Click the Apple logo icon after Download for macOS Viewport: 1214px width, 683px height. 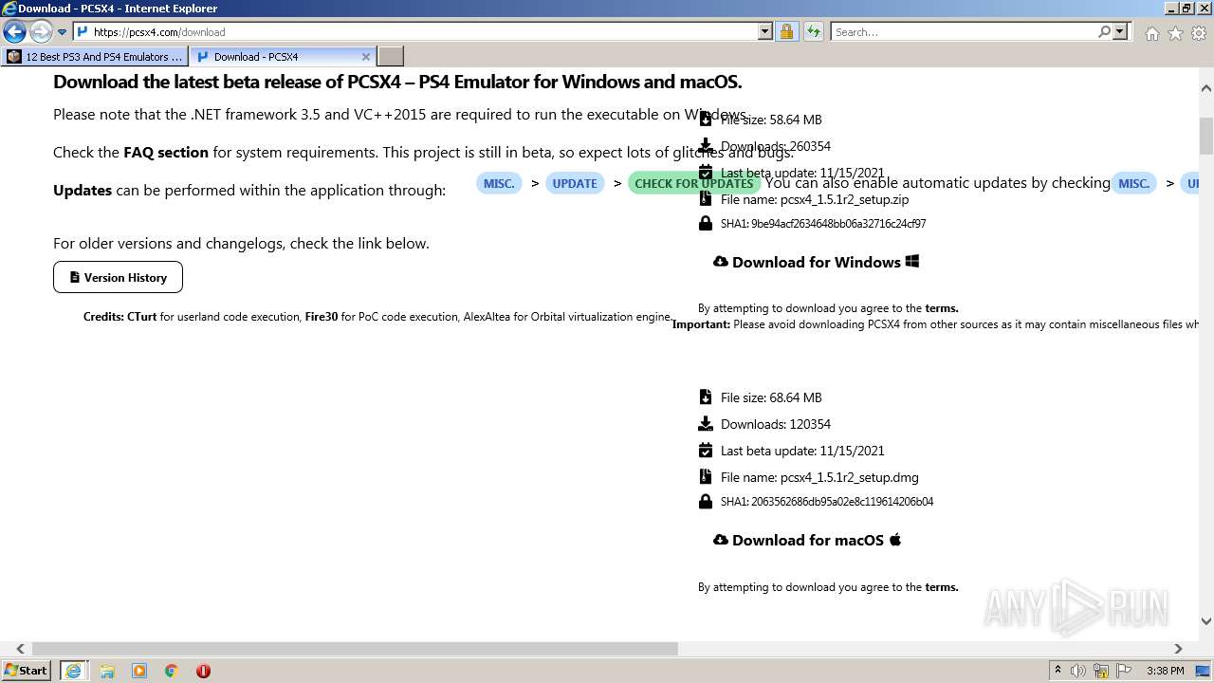pos(895,540)
